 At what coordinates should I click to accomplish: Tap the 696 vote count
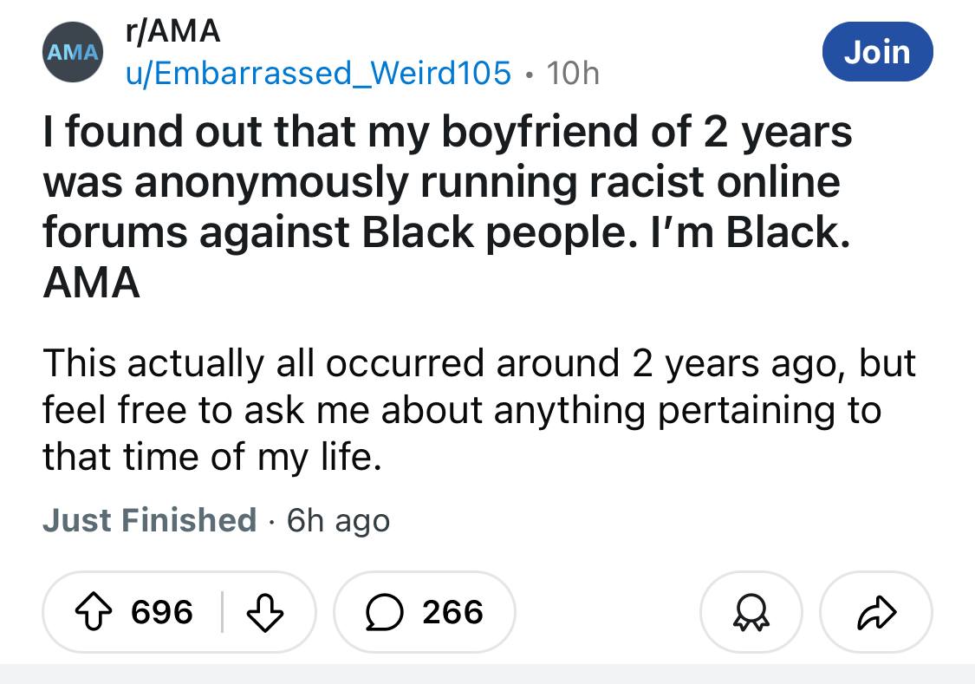coord(161,613)
